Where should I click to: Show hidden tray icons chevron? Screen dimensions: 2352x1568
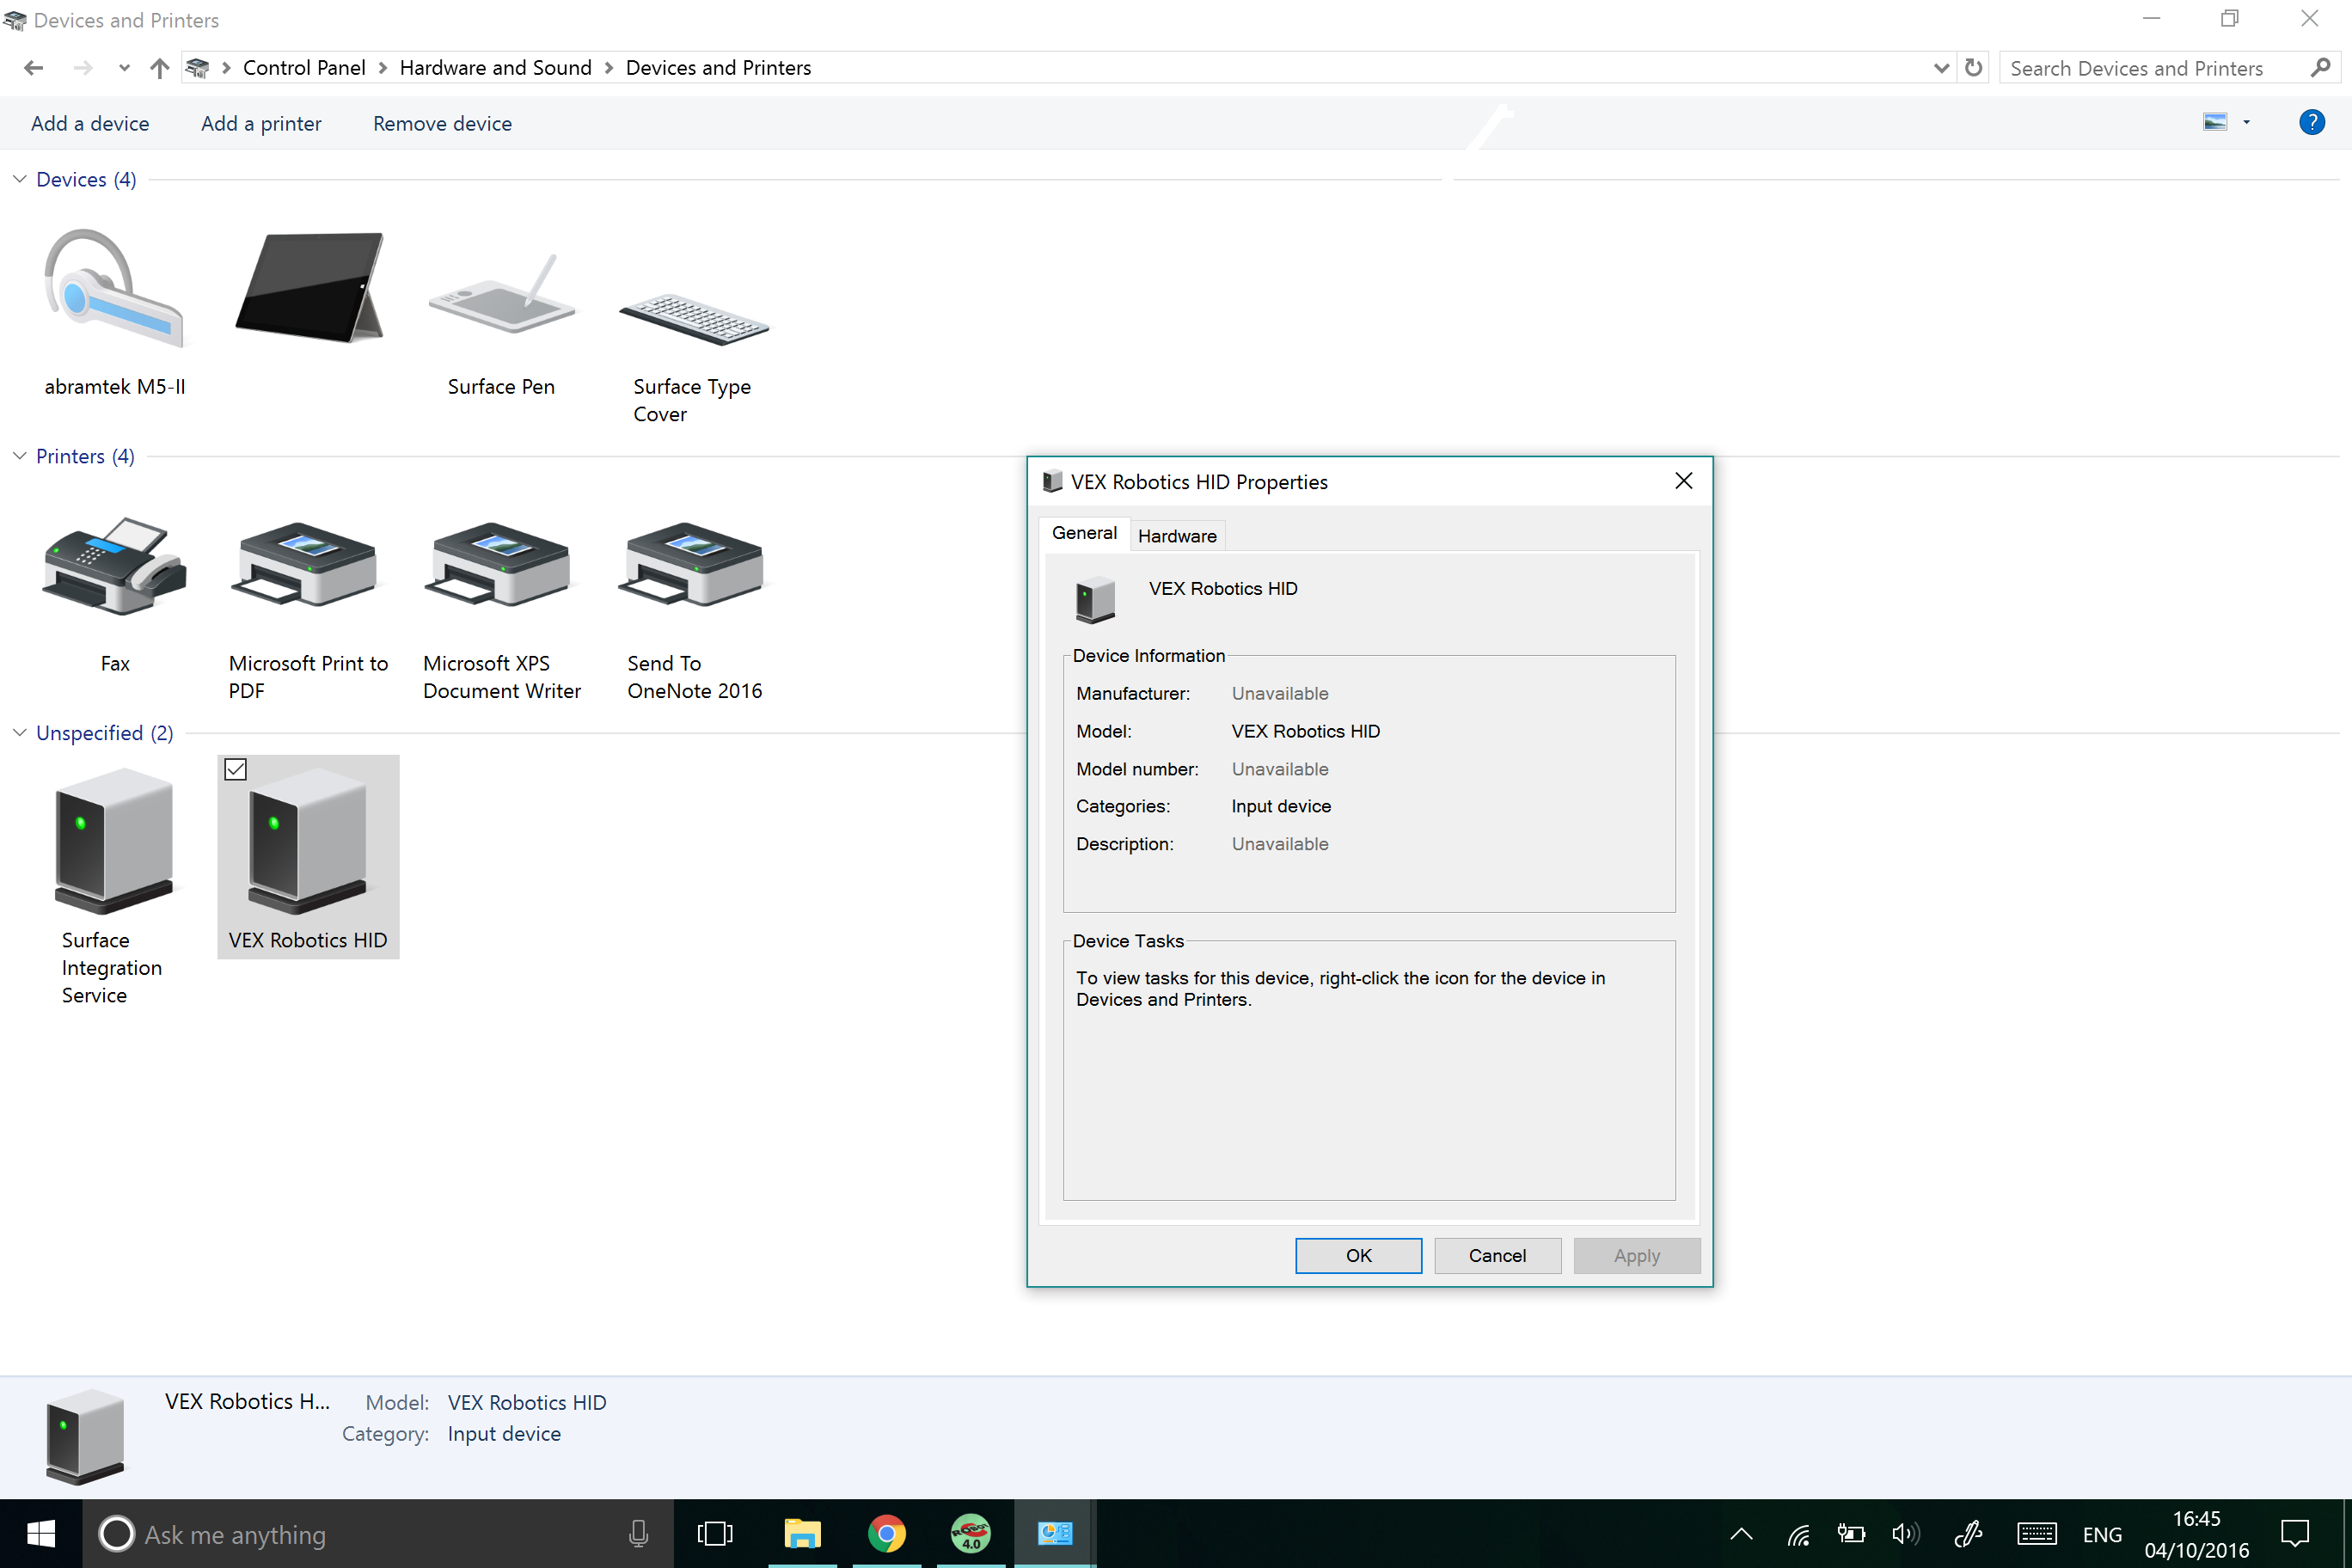pos(1741,1533)
